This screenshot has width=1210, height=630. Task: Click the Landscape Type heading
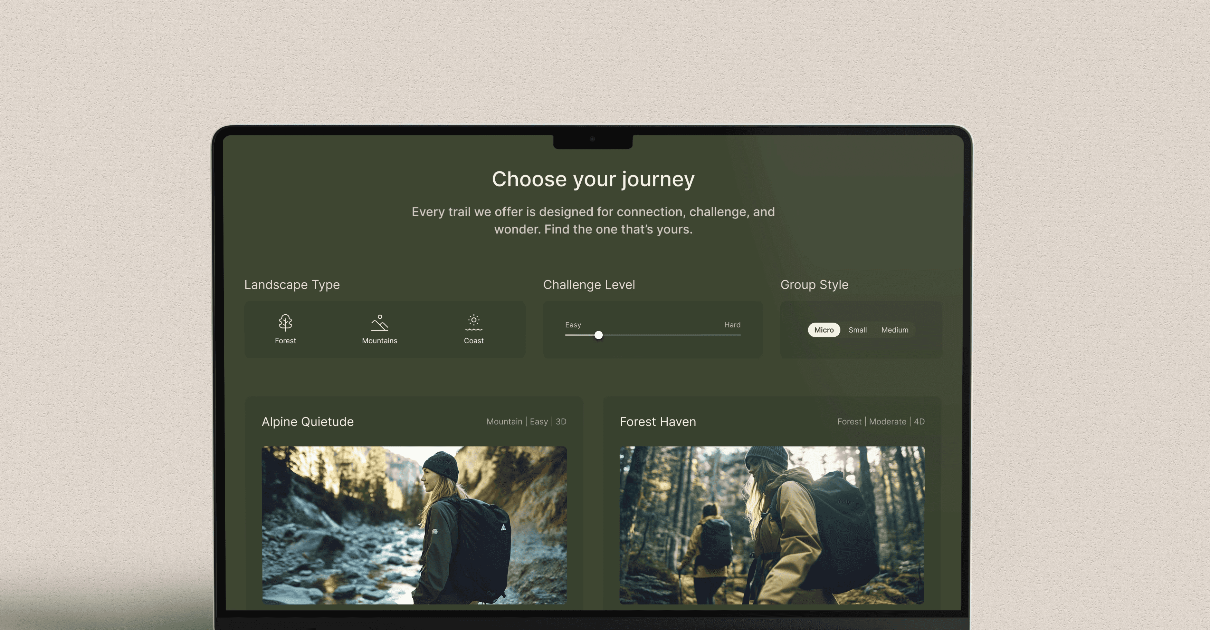(x=292, y=285)
